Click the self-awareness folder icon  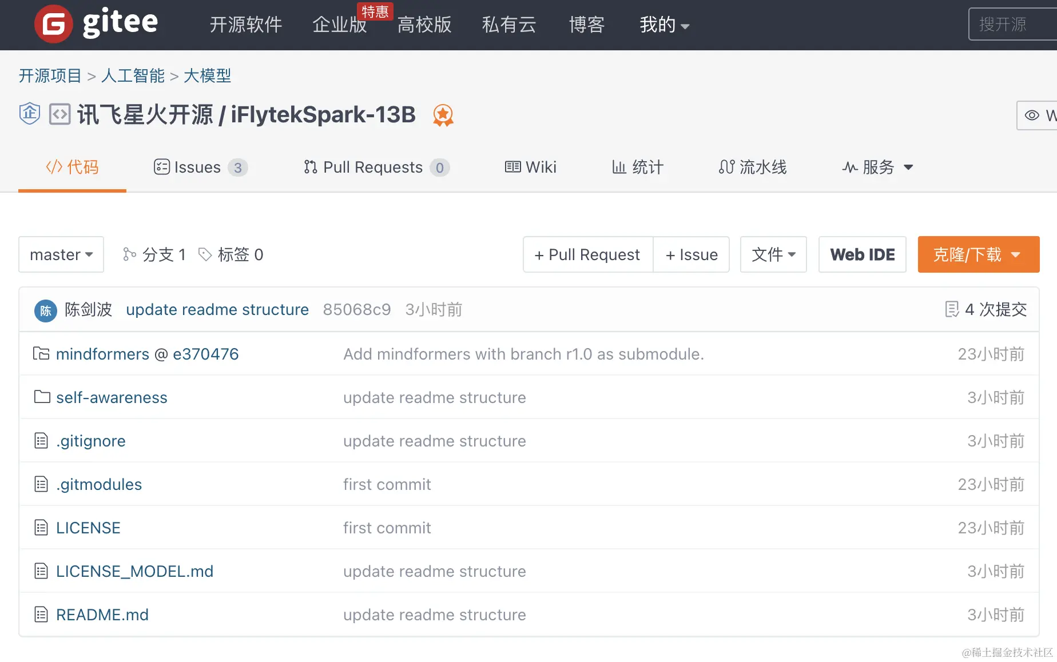coord(42,397)
